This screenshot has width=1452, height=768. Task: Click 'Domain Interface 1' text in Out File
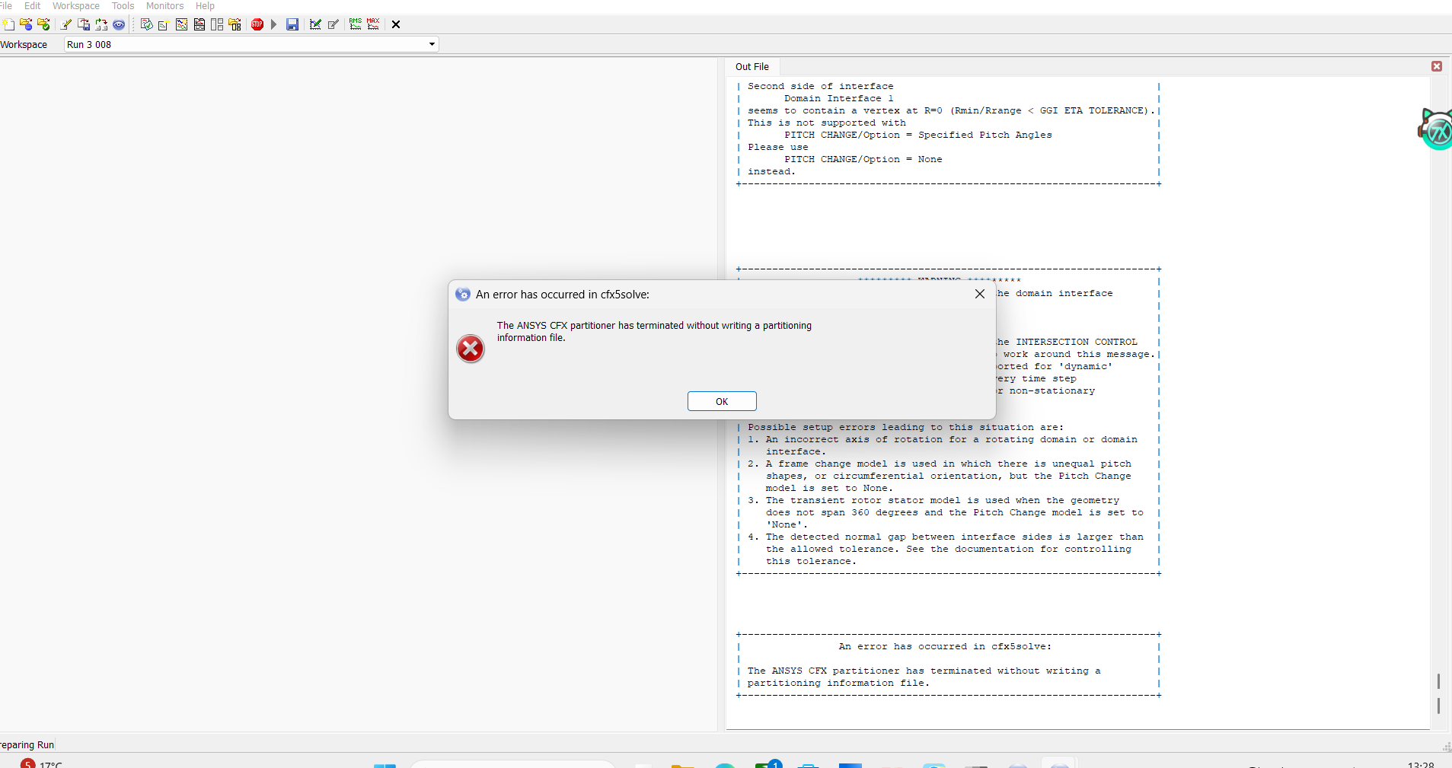point(838,98)
